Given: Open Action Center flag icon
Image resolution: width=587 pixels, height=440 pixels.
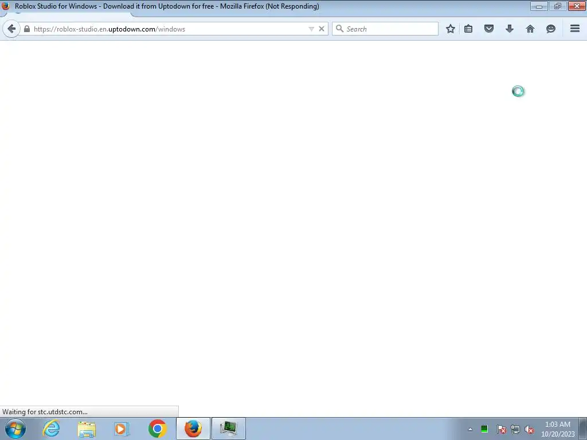Looking at the screenshot, I should point(502,429).
